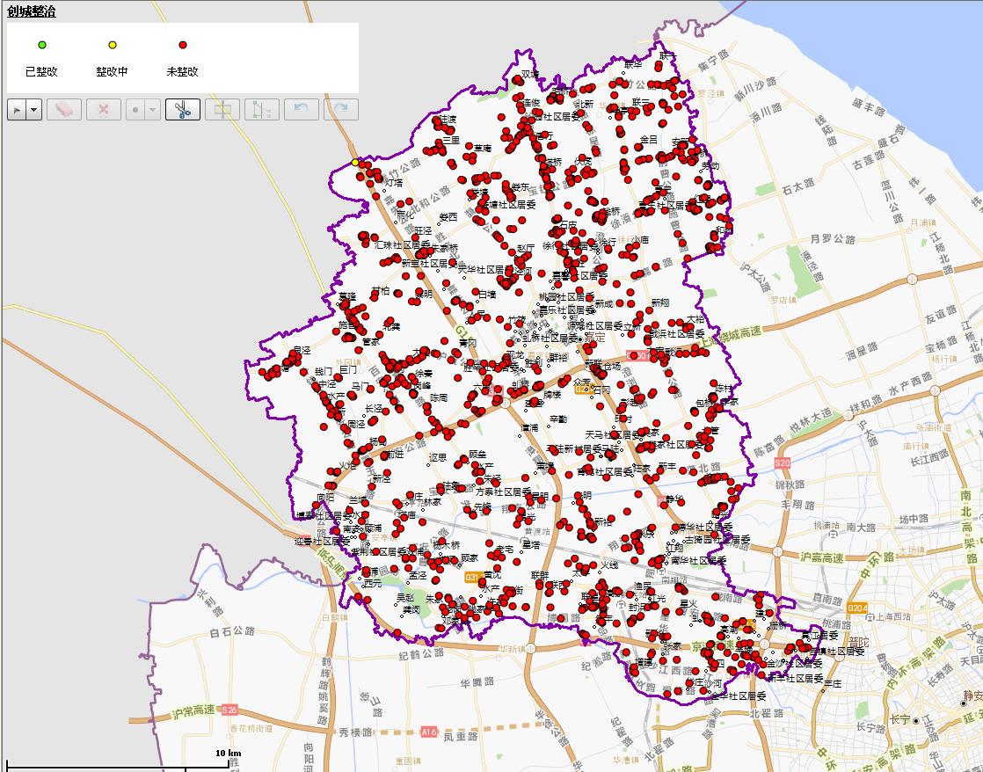Image resolution: width=983 pixels, height=772 pixels.
Task: Click the green 已整改 legend dot
Action: (41, 45)
